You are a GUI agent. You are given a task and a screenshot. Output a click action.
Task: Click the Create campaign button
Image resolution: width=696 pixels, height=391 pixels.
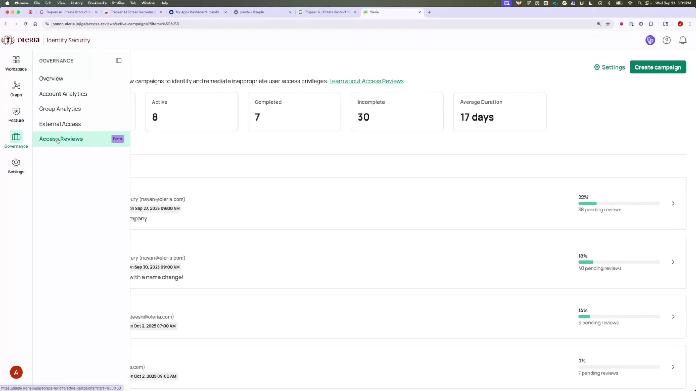pos(658,67)
